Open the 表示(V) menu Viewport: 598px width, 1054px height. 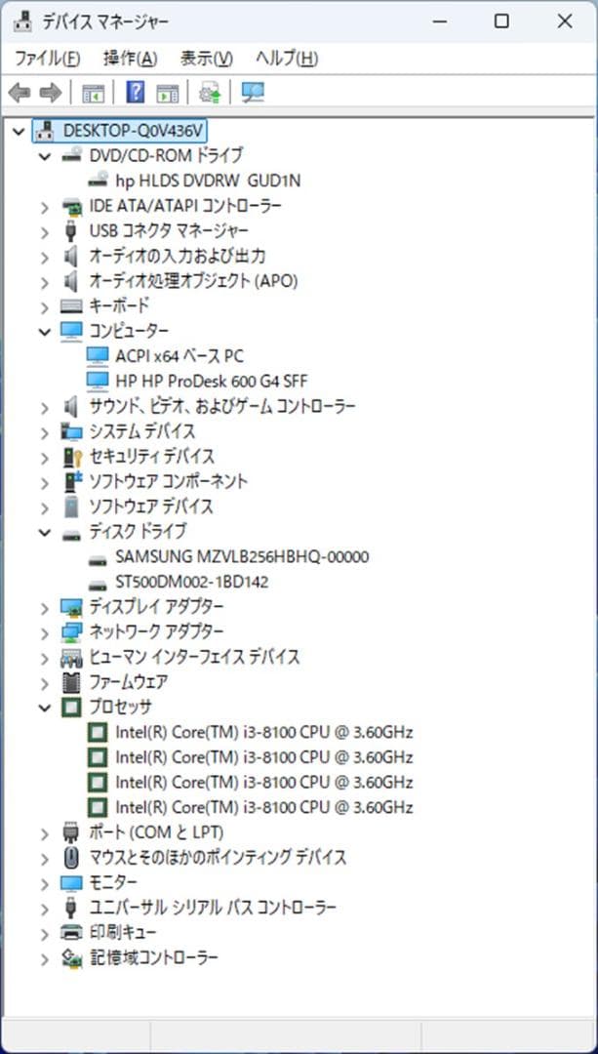point(206,59)
